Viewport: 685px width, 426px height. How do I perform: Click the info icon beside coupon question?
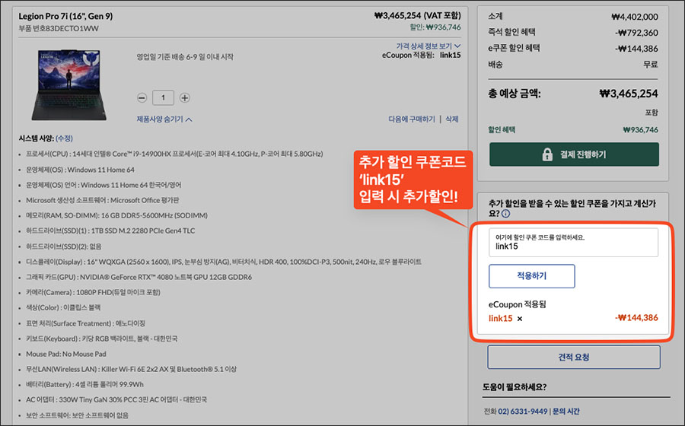pos(505,214)
